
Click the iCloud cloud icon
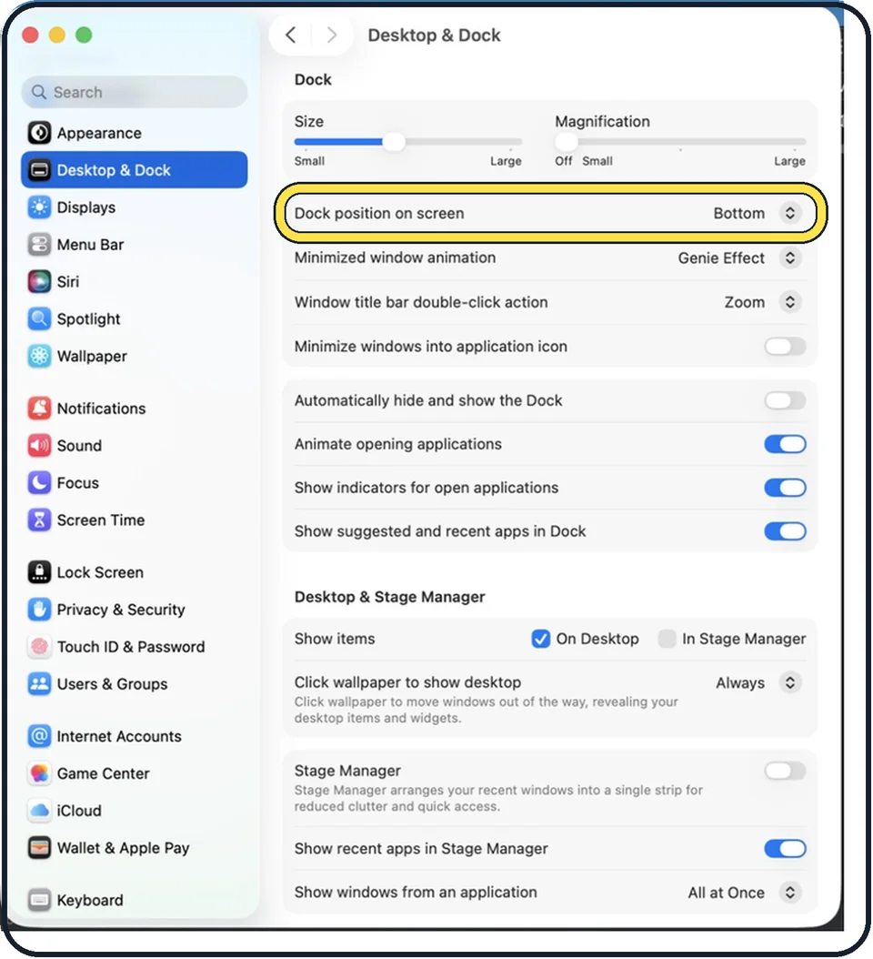40,811
